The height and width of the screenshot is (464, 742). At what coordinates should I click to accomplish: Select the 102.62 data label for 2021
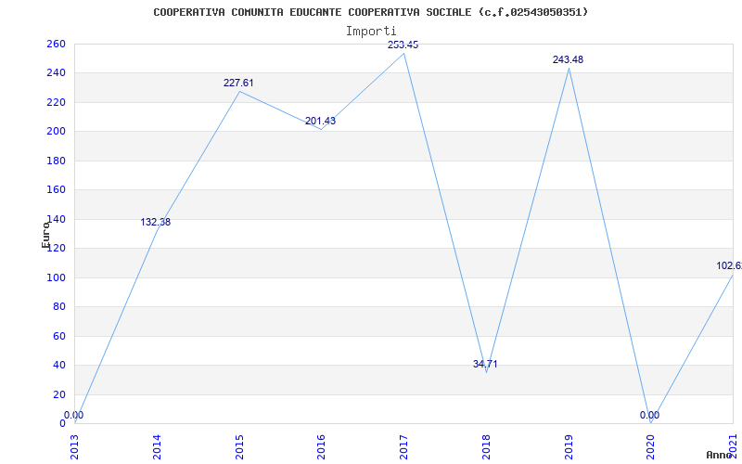click(729, 265)
